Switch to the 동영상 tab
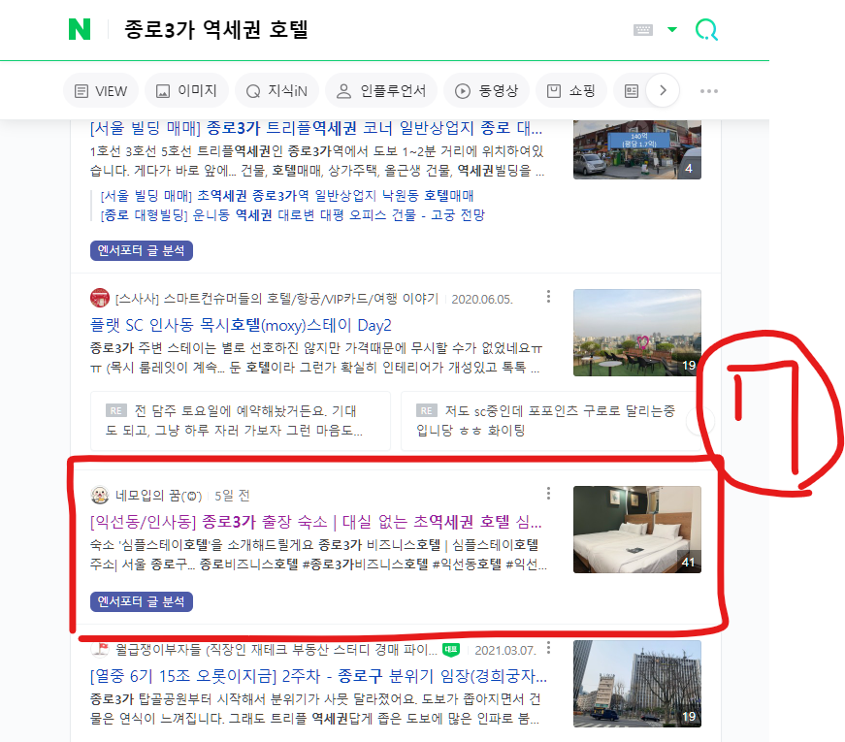 (x=486, y=90)
